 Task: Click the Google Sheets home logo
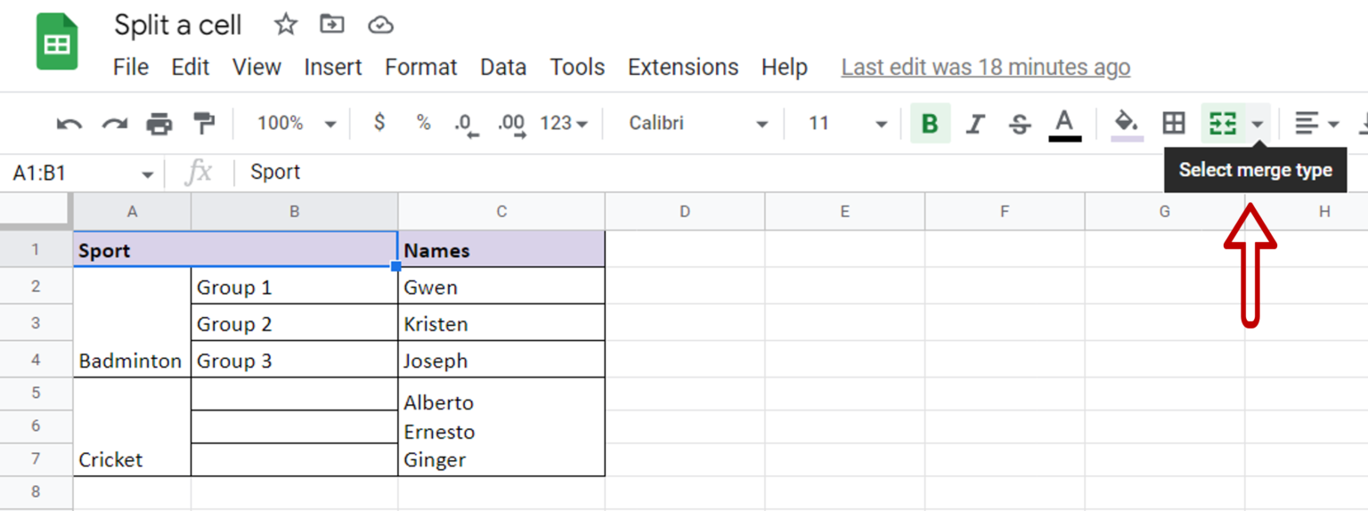[x=57, y=42]
